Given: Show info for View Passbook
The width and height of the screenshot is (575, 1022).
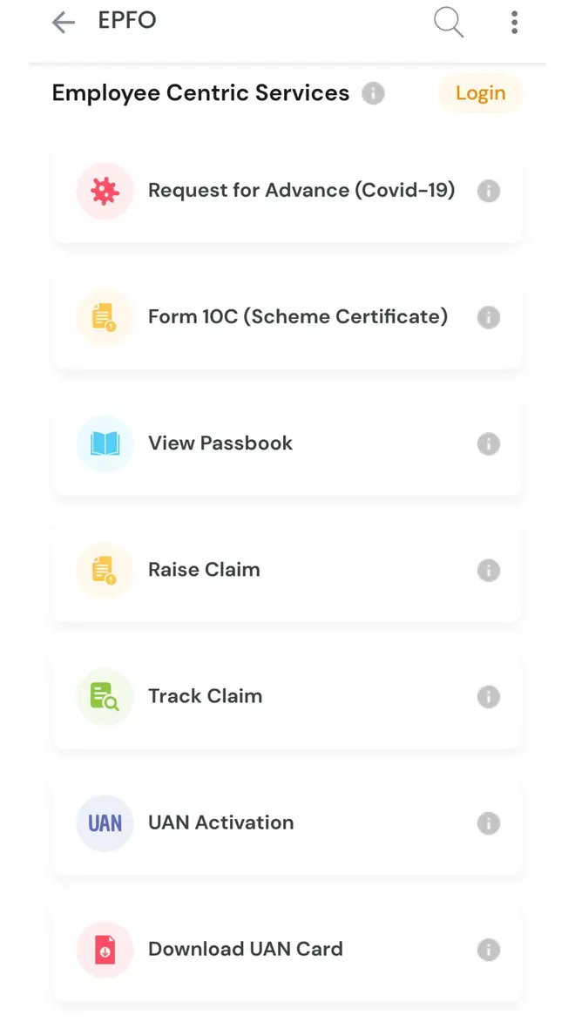Looking at the screenshot, I should [489, 443].
